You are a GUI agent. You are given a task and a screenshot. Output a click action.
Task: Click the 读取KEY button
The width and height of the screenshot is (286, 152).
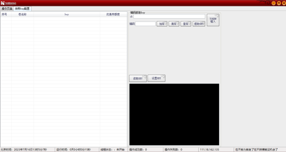point(138,79)
